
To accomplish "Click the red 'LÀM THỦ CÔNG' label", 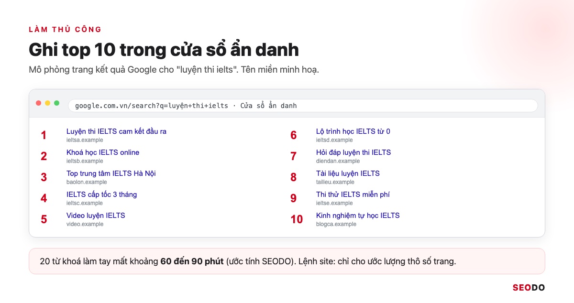I will coord(65,30).
